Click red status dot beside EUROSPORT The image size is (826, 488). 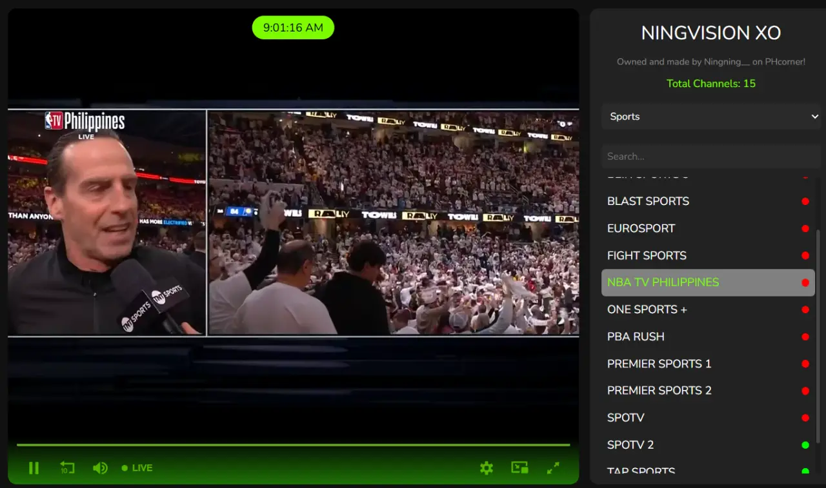805,228
